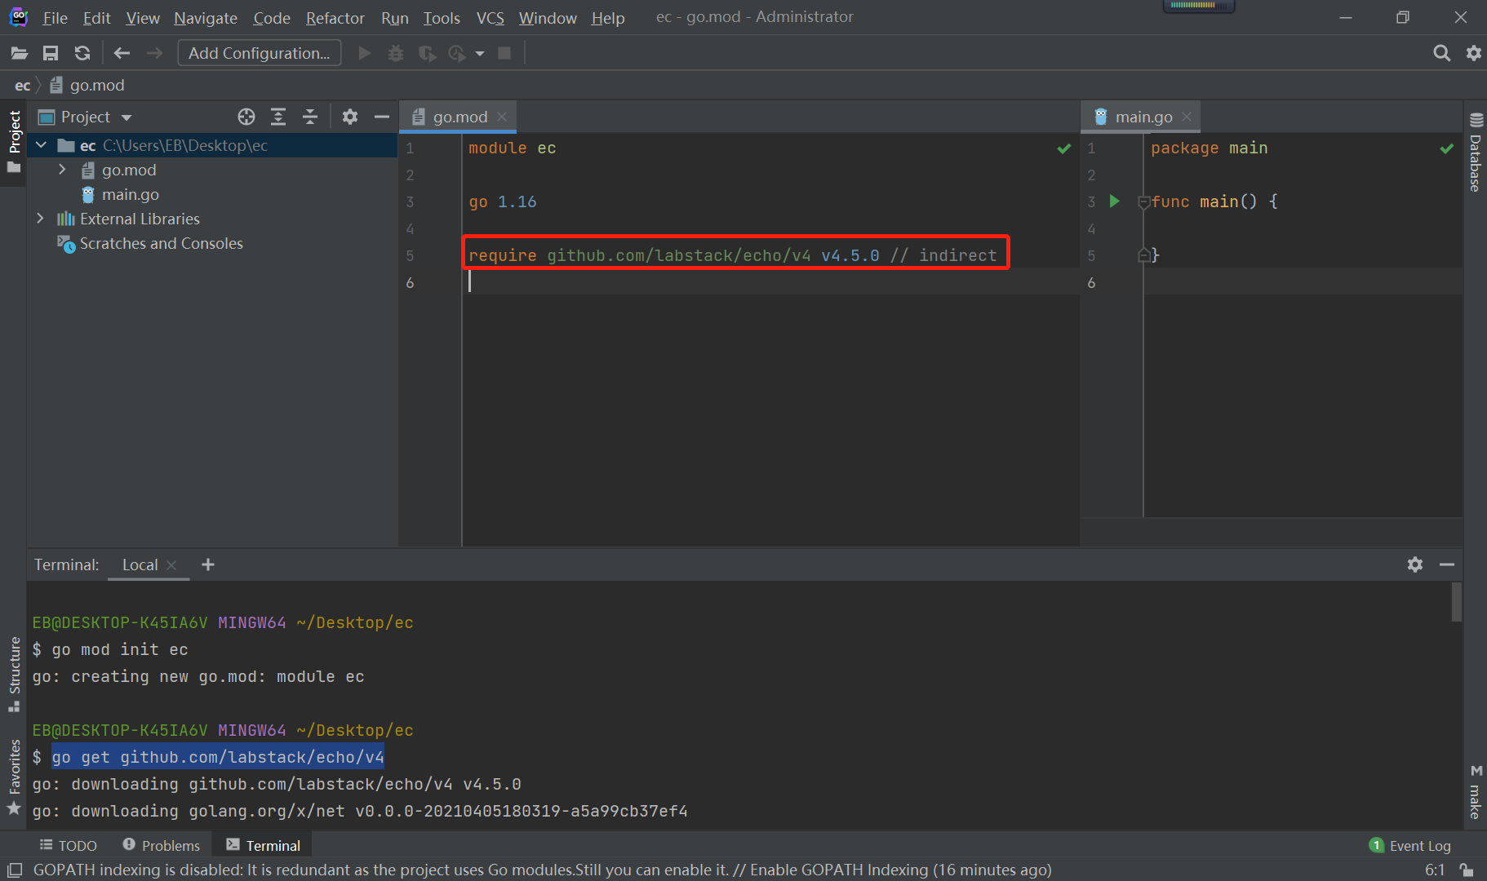Toggle the Favorites side tool window
Image resolution: width=1487 pixels, height=881 pixels.
tap(14, 777)
